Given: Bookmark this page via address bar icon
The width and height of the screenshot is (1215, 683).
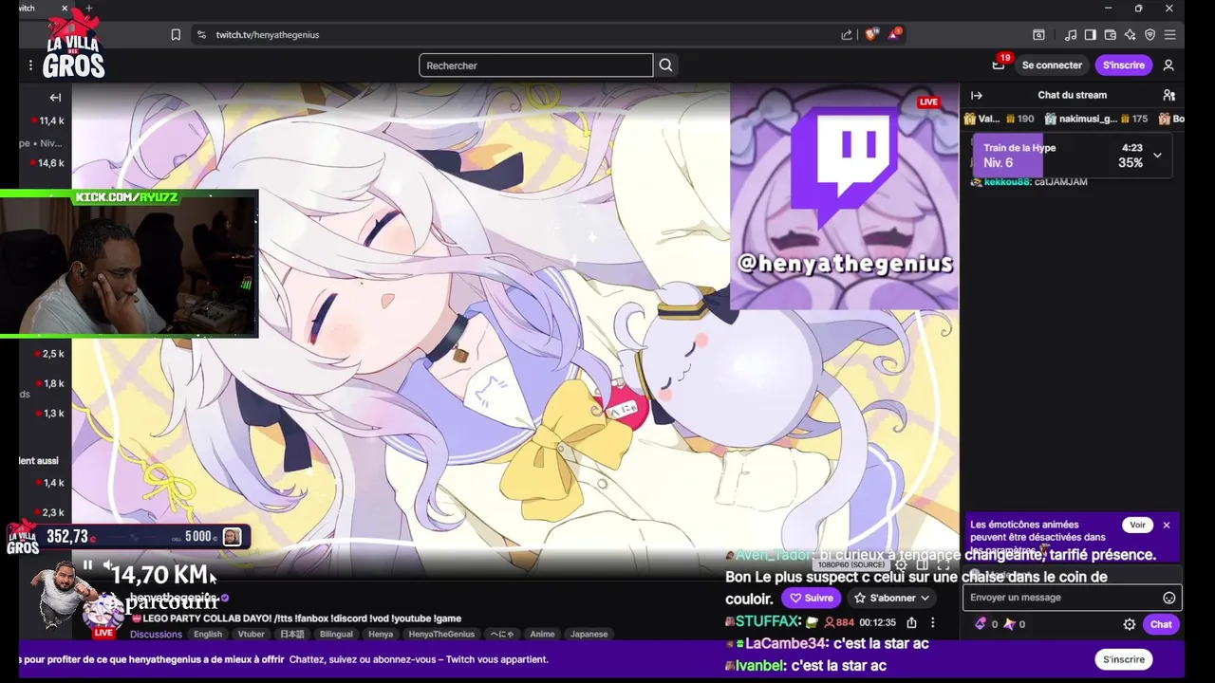Looking at the screenshot, I should 176,35.
